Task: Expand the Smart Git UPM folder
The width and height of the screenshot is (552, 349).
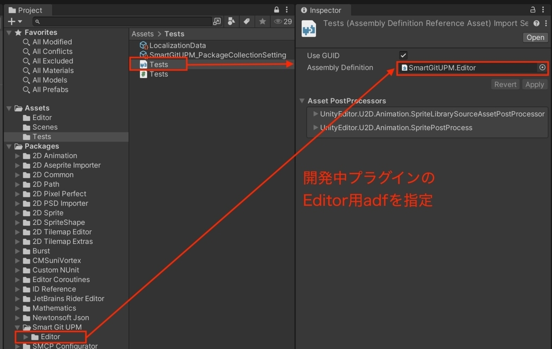Action: tap(17, 327)
